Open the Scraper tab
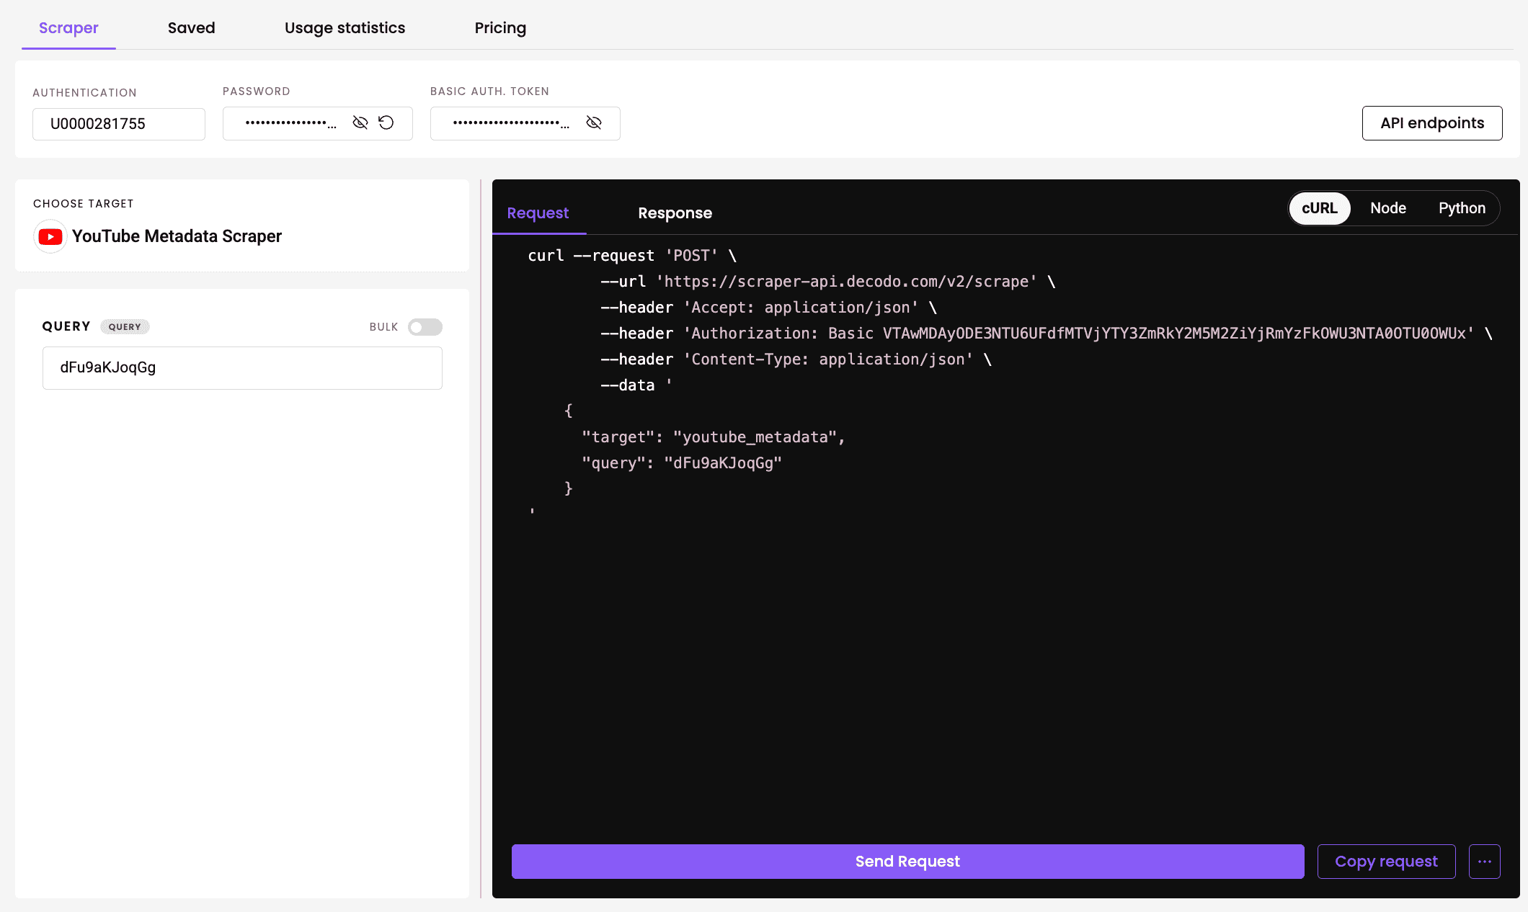Viewport: 1528px width, 912px height. pos(68,28)
